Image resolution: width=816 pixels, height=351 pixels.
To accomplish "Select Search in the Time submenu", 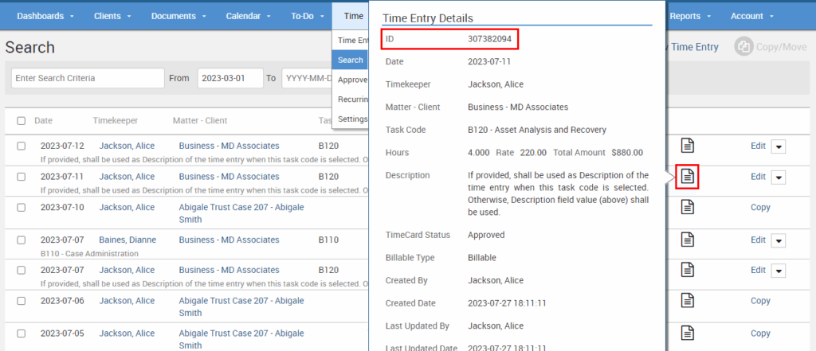I will [350, 60].
